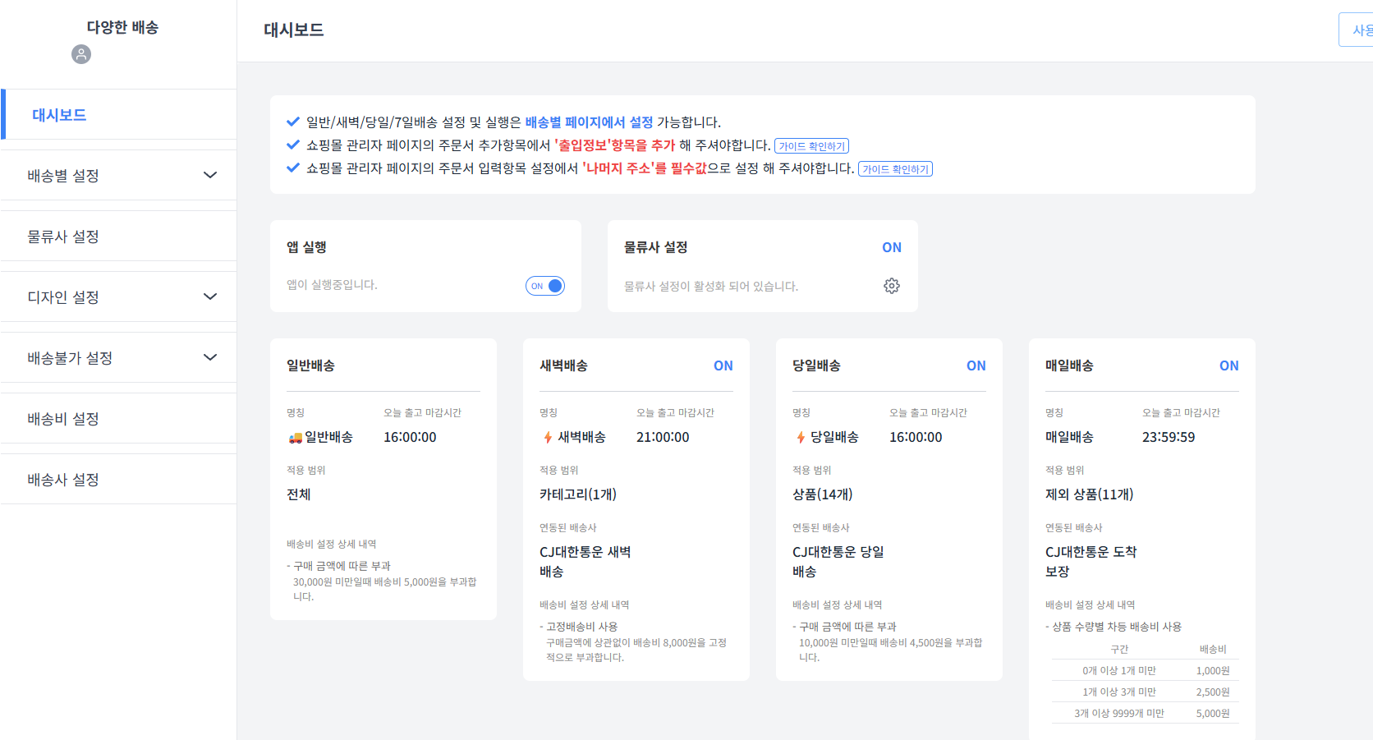Expand the 배송별 설정 menu

(118, 175)
